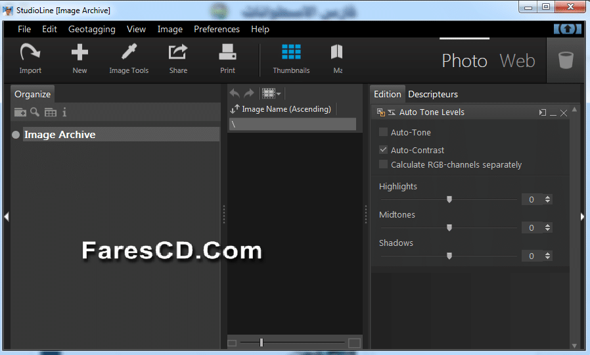This screenshot has height=355, width=590.
Task: Decrease the Midtones value with down arrow
Action: (548, 230)
